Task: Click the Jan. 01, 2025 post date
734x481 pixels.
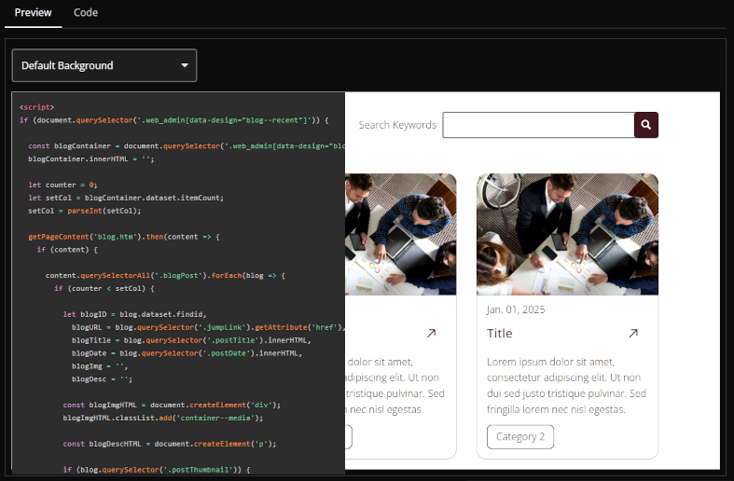Action: pos(516,309)
